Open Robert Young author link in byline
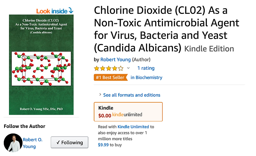Image resolution: width=256 pixels, height=156 pixels. pos(115,59)
